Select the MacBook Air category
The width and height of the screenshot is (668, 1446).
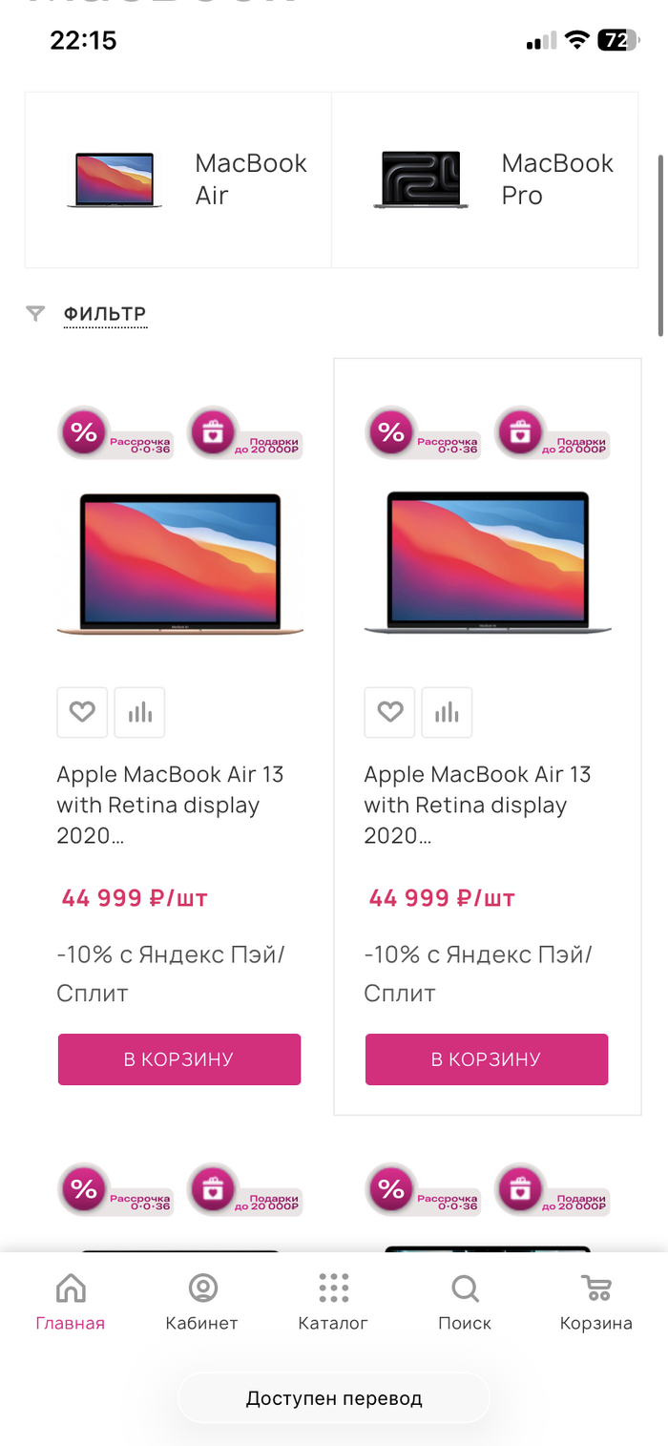pos(178,179)
